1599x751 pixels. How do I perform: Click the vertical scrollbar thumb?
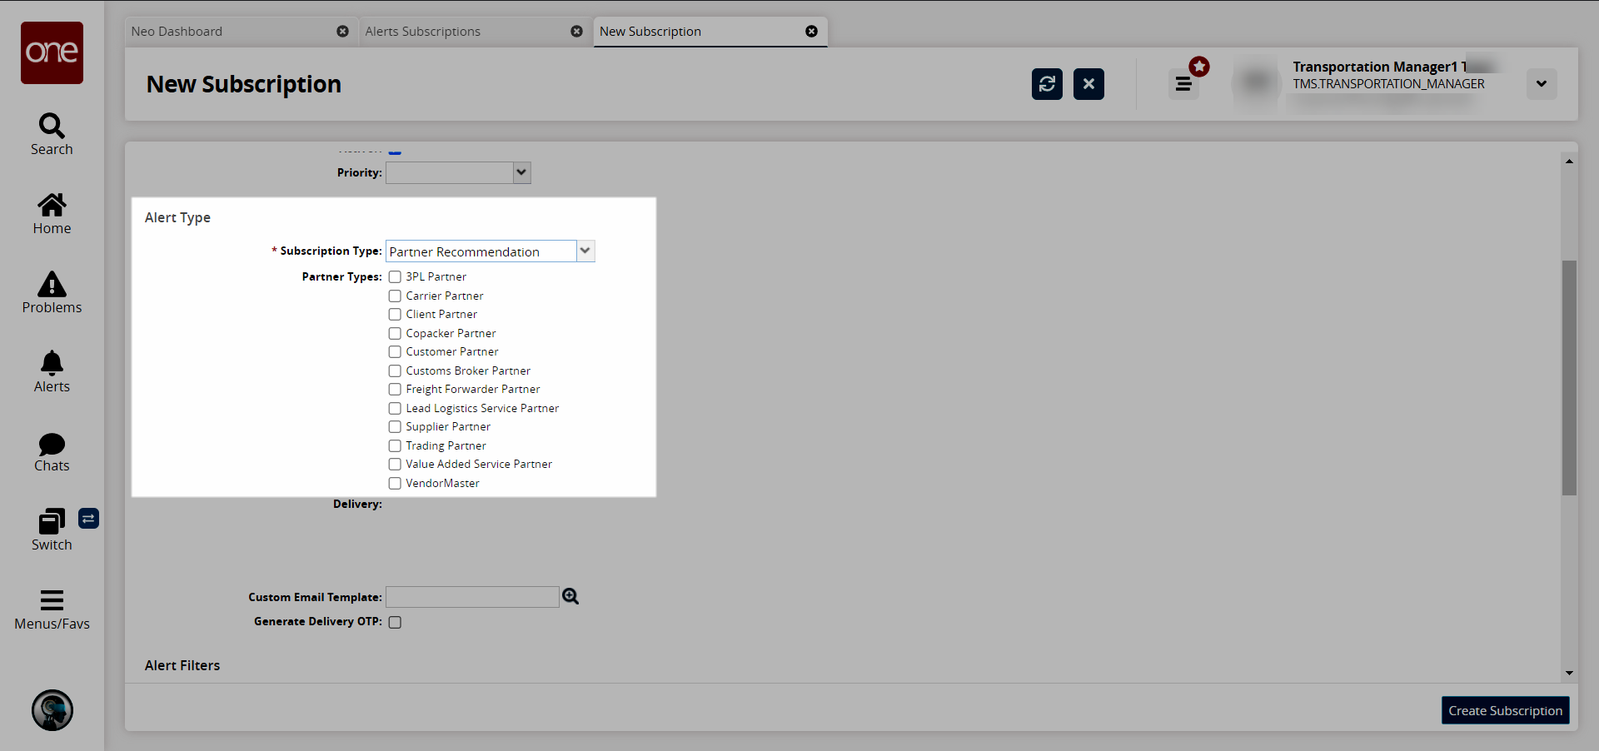[x=1569, y=378]
